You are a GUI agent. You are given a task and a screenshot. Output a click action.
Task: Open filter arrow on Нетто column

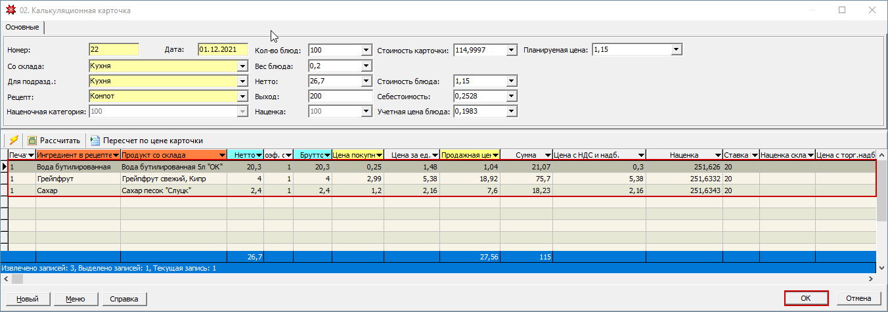pos(259,155)
